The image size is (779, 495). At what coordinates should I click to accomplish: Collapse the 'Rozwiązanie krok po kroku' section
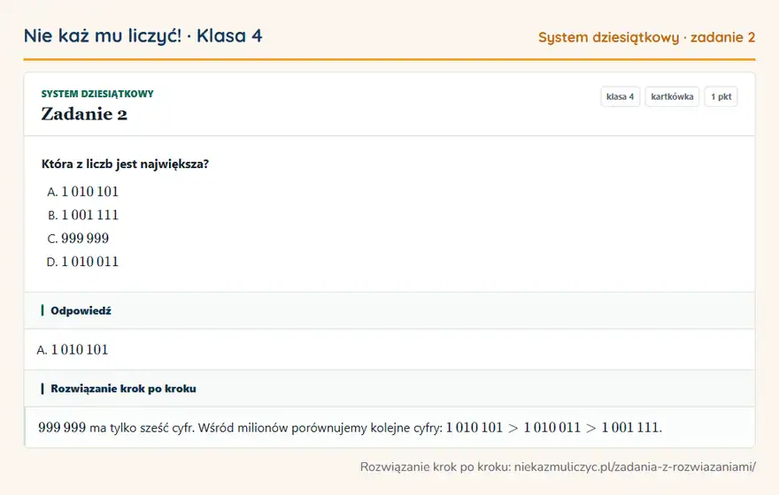pos(389,388)
